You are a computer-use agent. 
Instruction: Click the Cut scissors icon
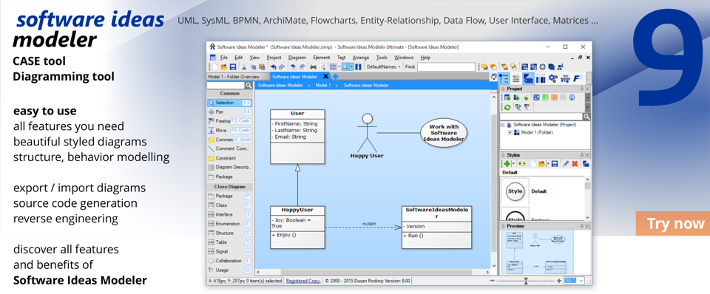click(244, 67)
